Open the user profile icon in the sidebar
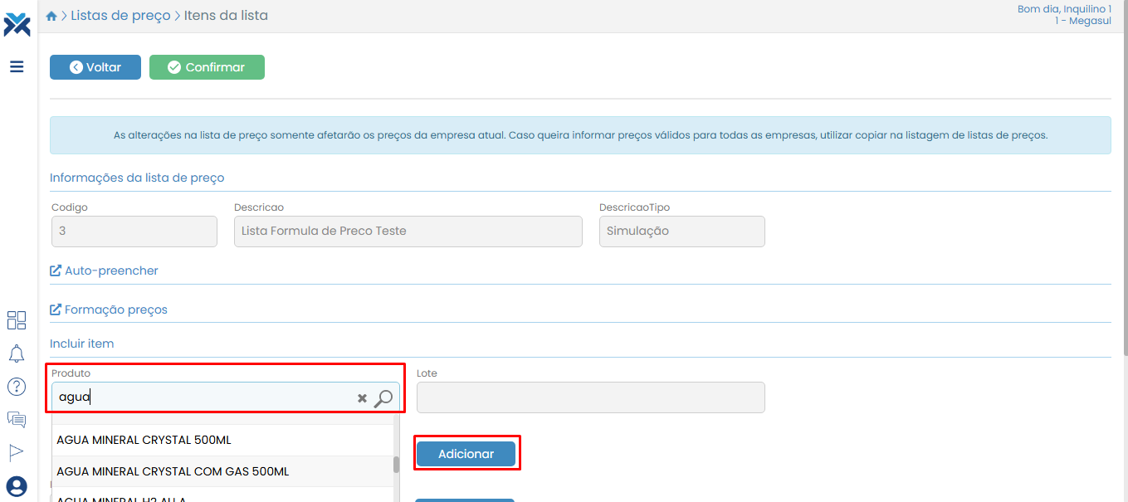This screenshot has width=1128, height=502. coord(17,486)
